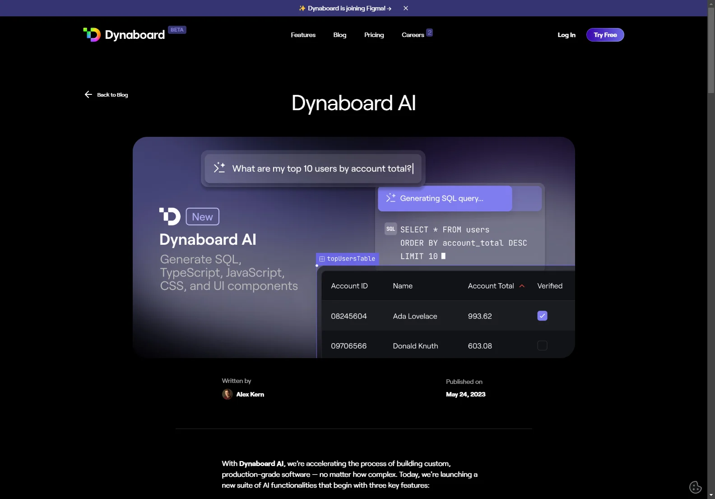Screen dimensions: 715x499
Task: Click the Name column header
Action: [x=403, y=286]
